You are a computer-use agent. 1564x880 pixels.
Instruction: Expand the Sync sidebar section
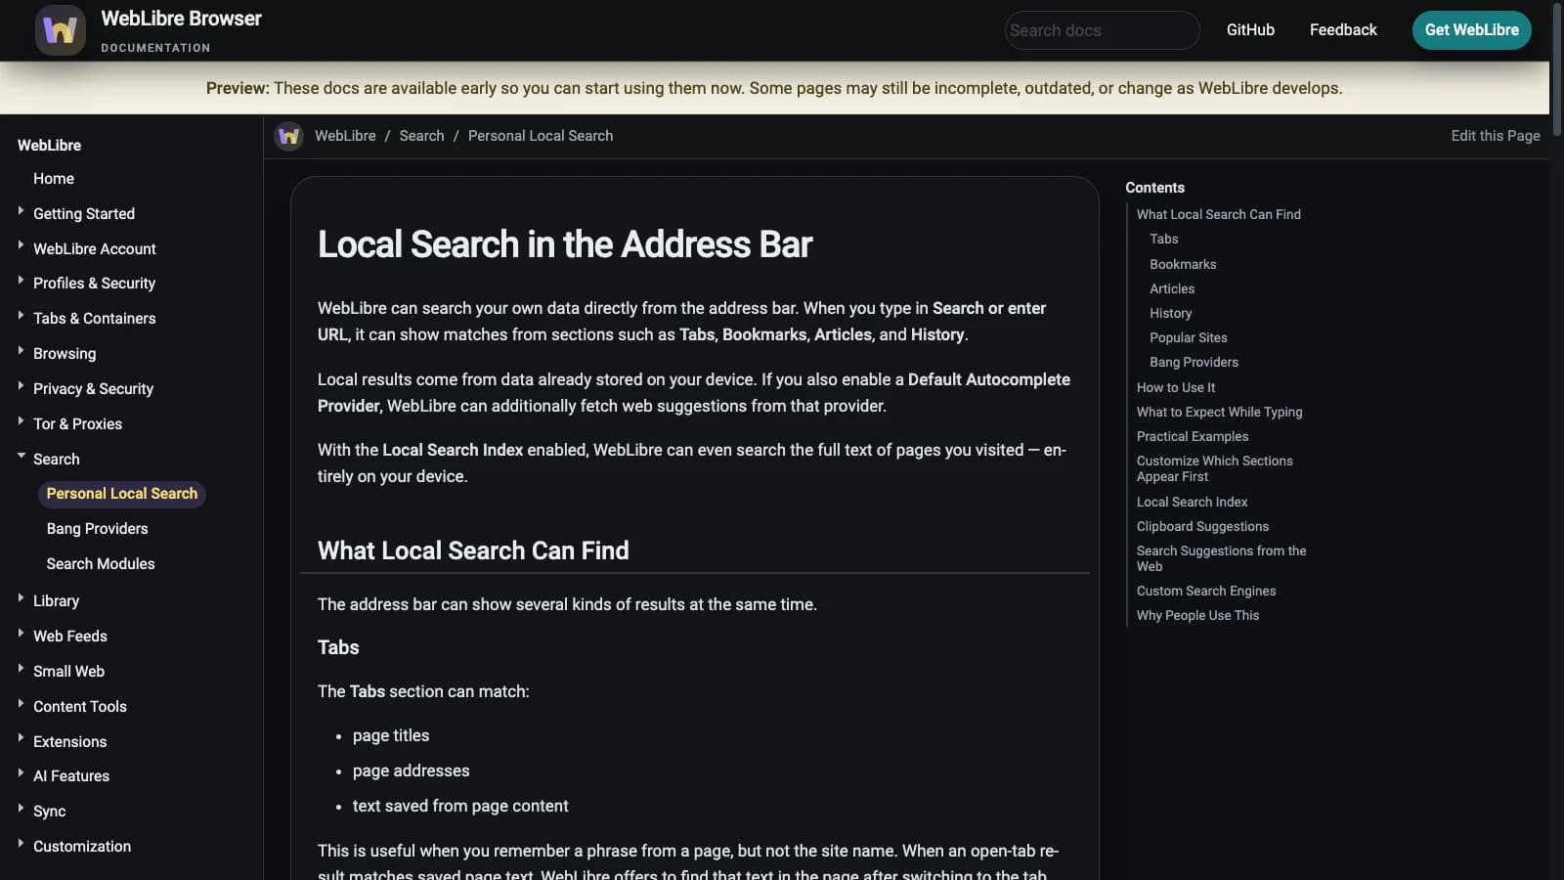click(21, 809)
